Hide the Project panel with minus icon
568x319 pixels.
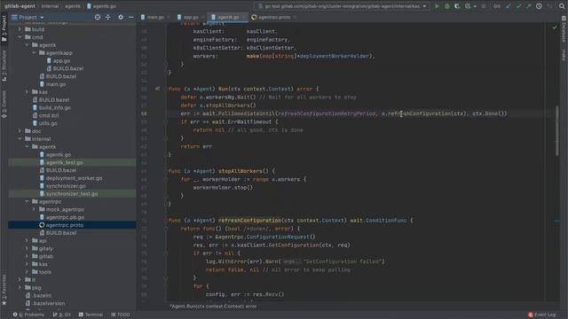[x=130, y=17]
